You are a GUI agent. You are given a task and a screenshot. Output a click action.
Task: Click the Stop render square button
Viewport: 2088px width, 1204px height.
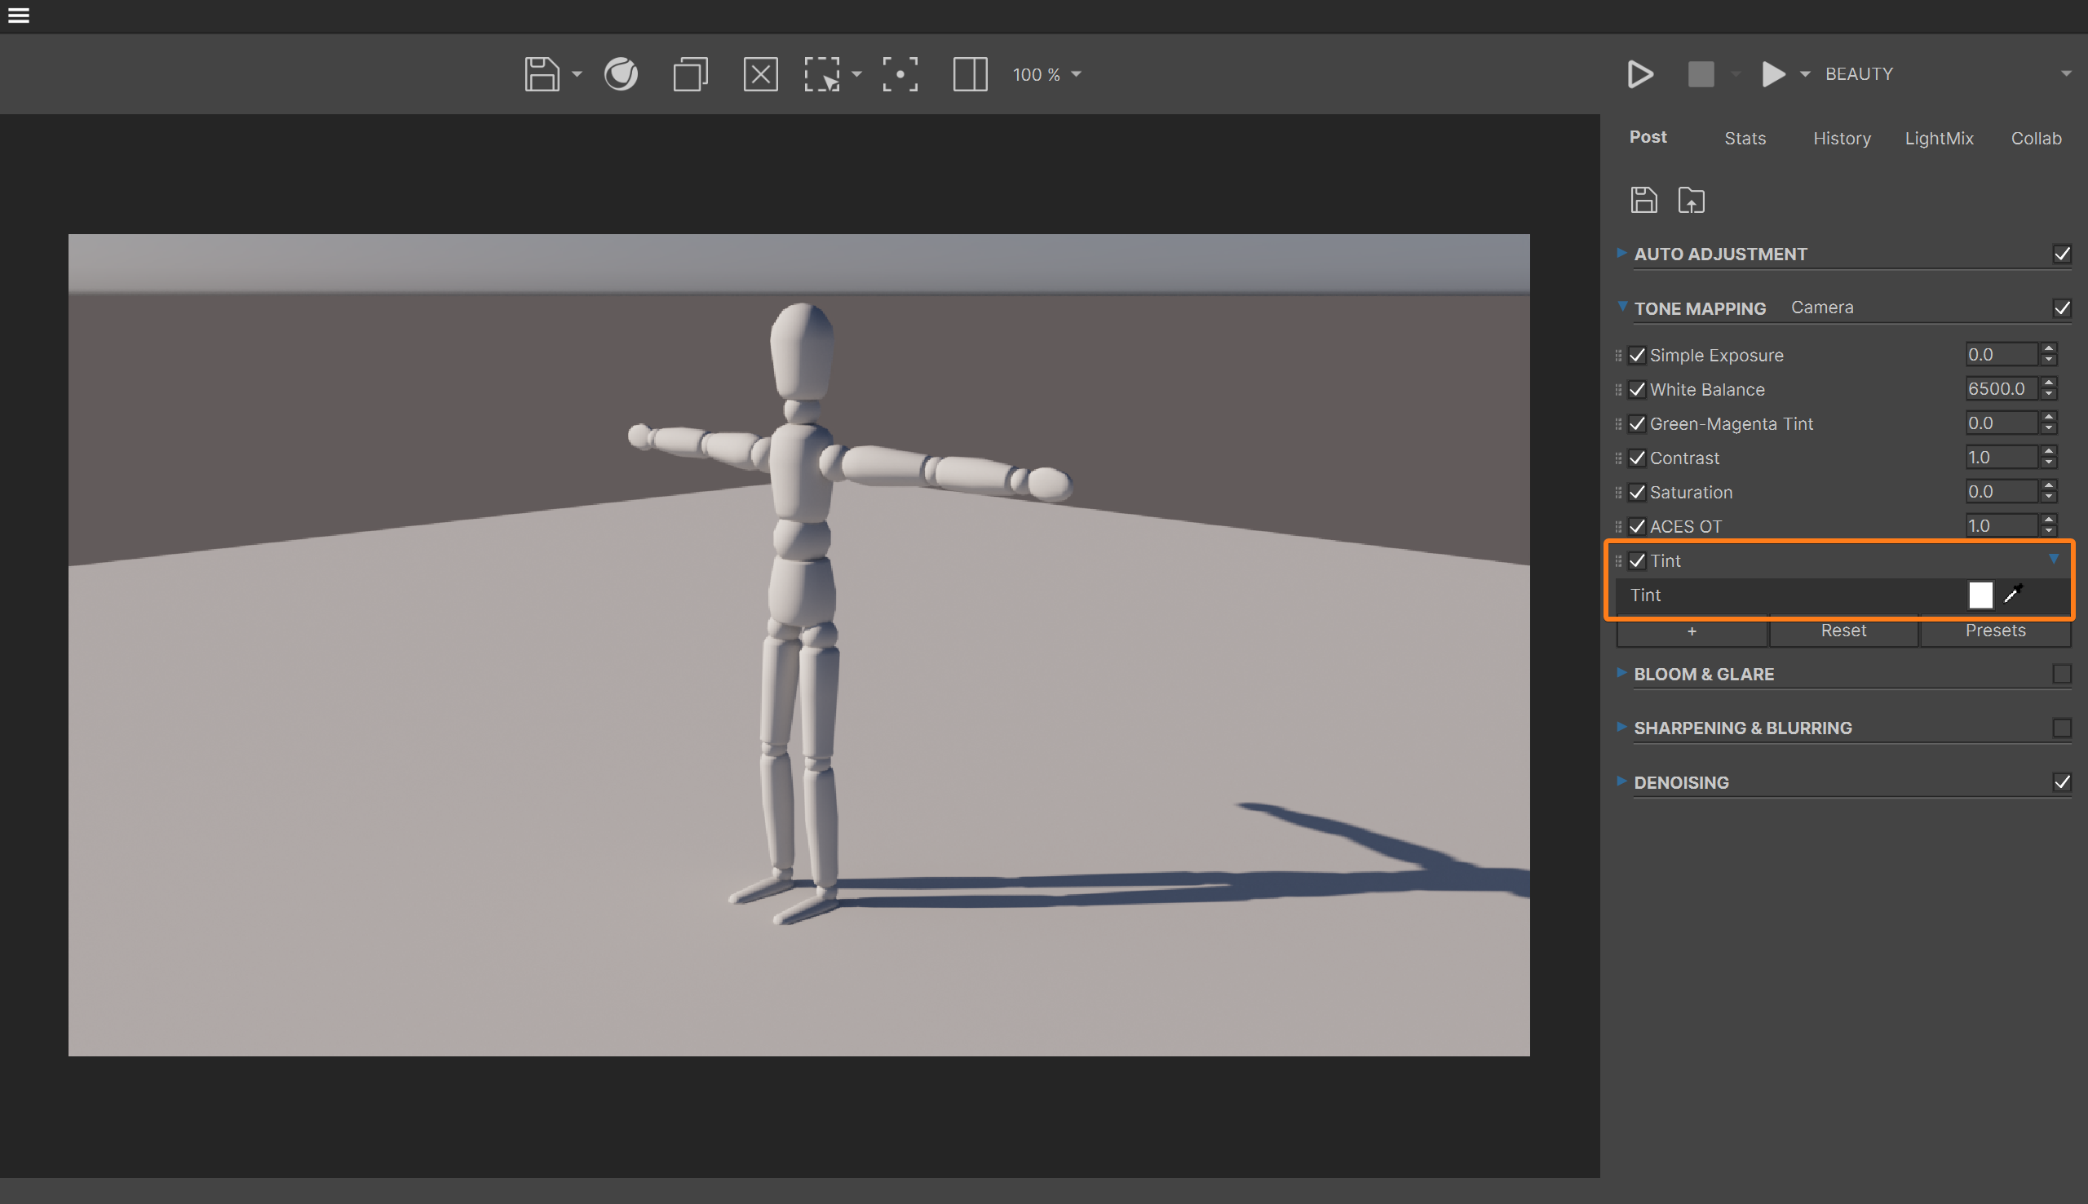[x=1701, y=74]
